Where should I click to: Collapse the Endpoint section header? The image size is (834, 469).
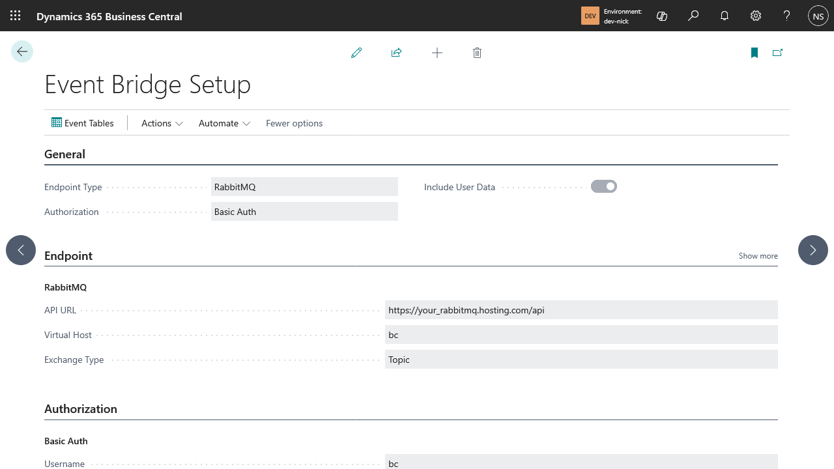(68, 256)
